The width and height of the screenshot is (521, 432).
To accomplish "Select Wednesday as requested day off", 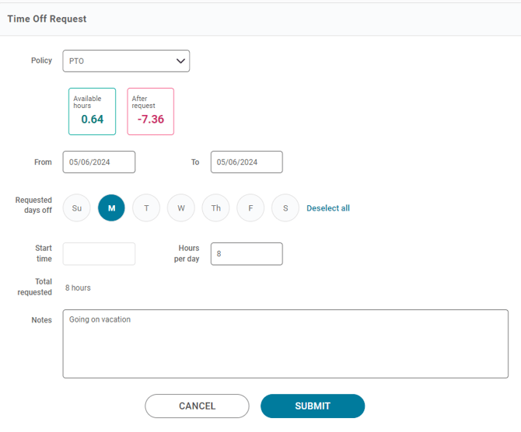I will (x=181, y=208).
